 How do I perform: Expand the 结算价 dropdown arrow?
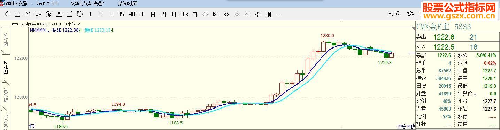(x=475, y=94)
